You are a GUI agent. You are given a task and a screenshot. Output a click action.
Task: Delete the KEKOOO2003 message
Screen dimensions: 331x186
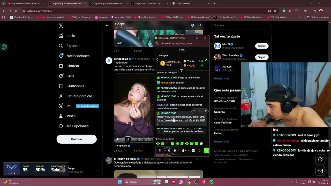pyautogui.click(x=206, y=111)
